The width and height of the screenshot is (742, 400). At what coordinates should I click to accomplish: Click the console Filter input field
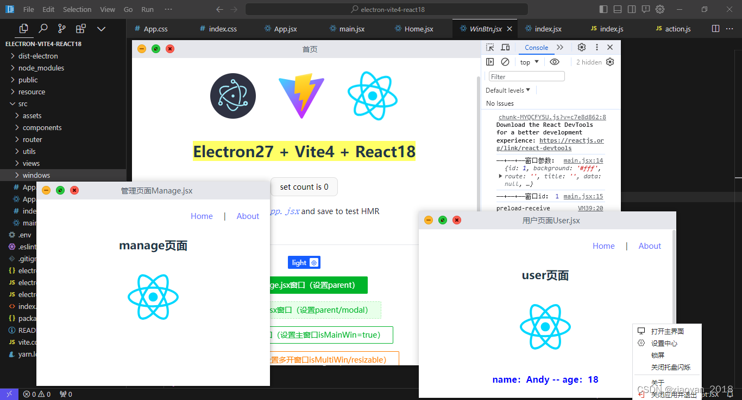(526, 76)
